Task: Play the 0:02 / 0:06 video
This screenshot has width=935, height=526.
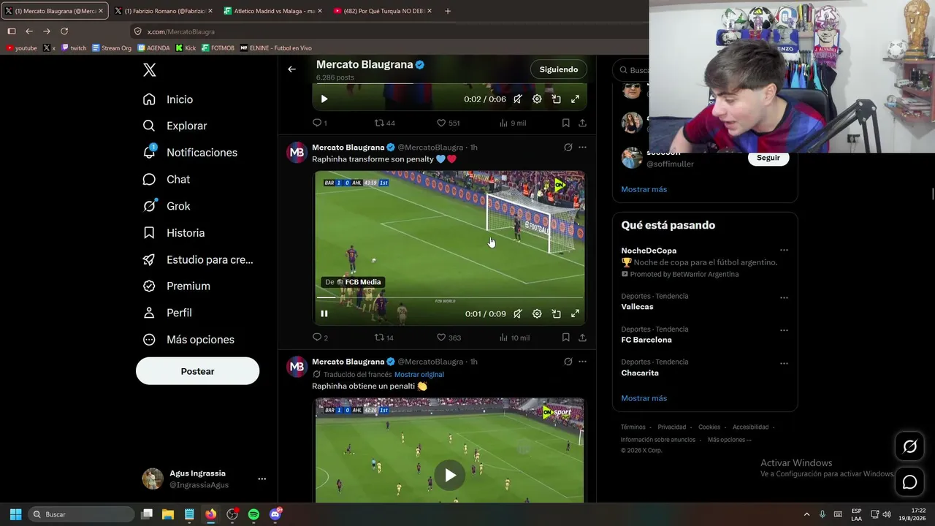Action: point(324,99)
